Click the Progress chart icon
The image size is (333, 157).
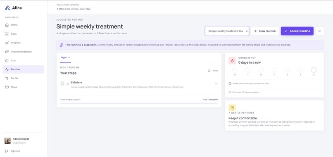pos(7,43)
